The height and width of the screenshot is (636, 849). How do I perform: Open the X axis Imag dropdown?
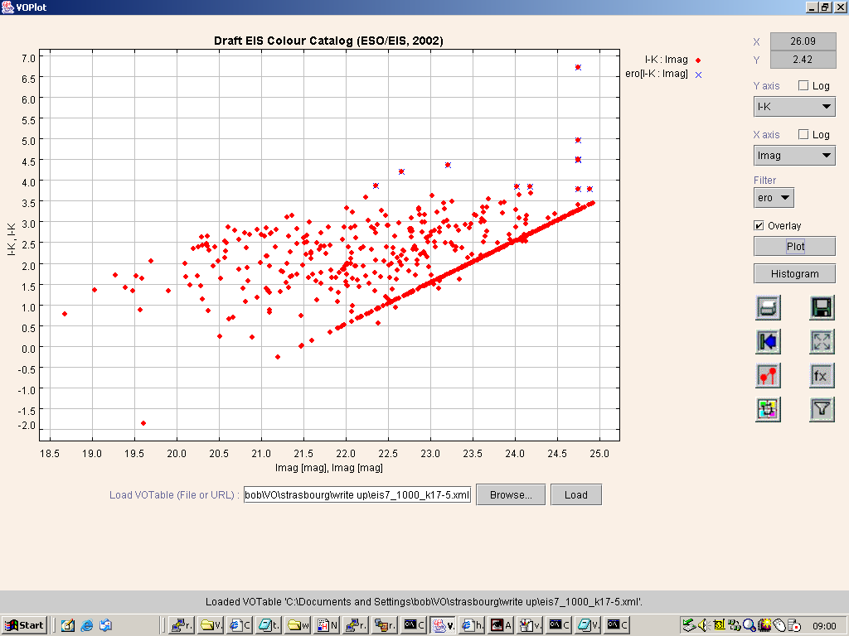[794, 156]
